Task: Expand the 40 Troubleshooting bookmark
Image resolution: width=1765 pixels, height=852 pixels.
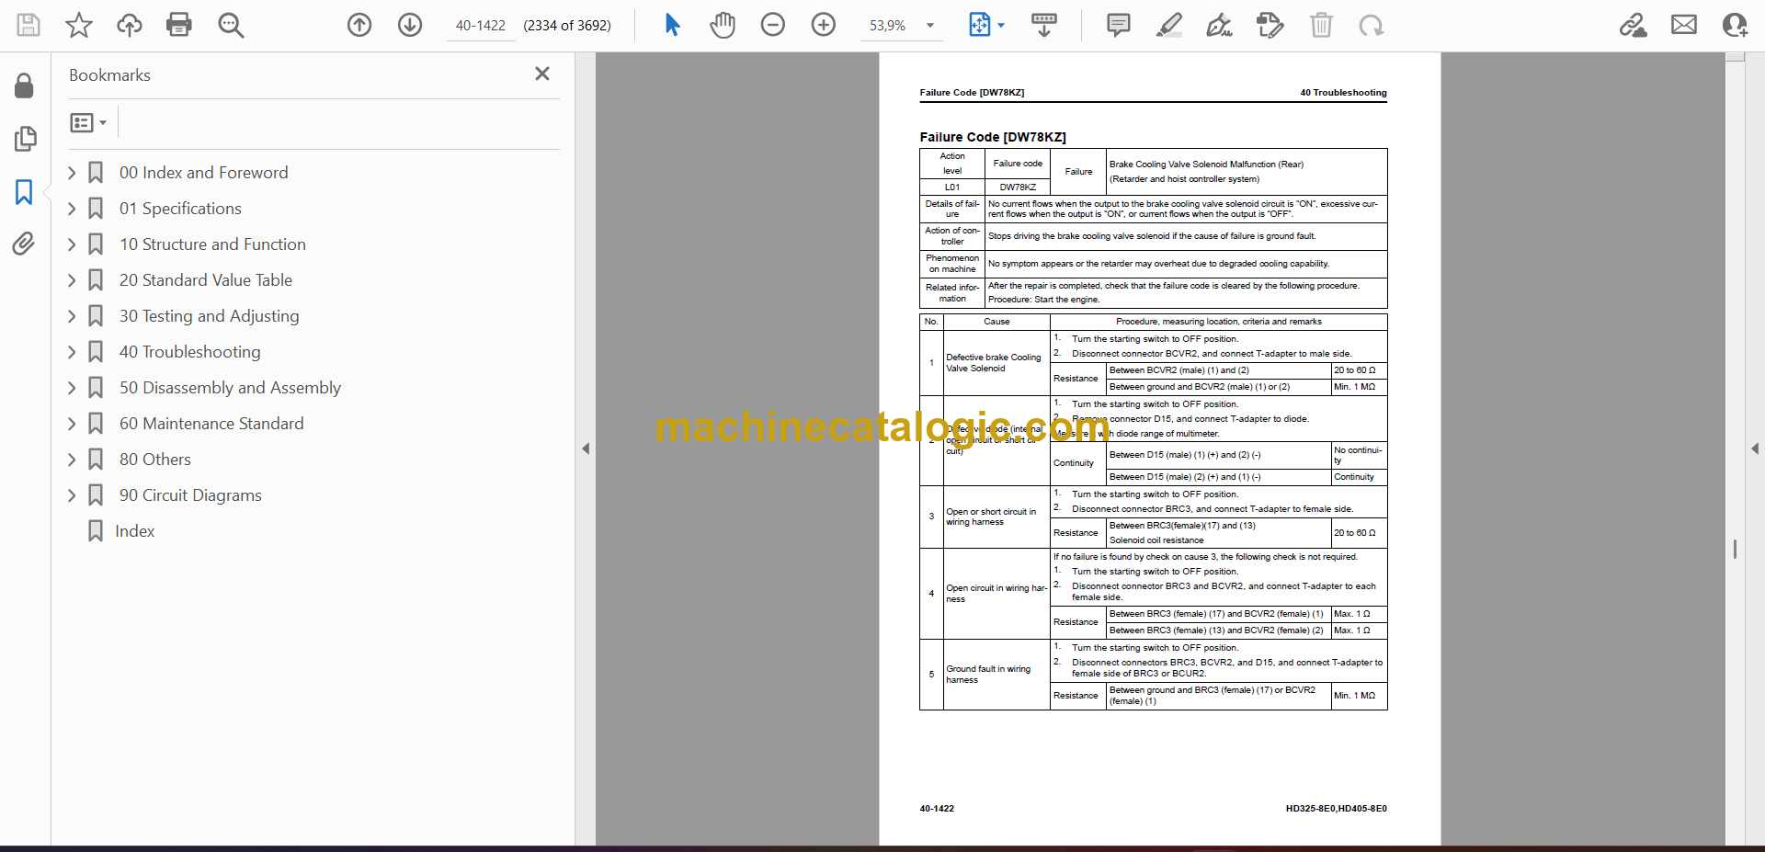Action: (x=72, y=352)
